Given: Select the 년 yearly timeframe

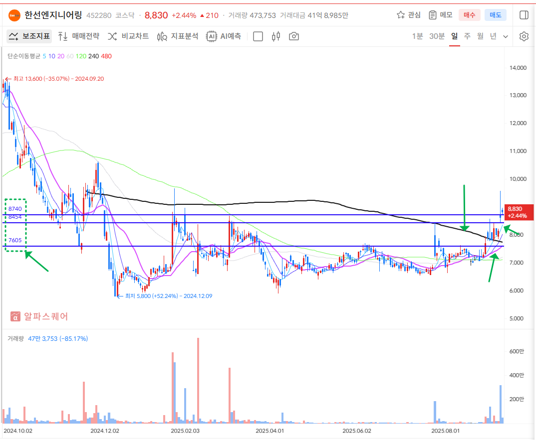Looking at the screenshot, I should click(493, 36).
